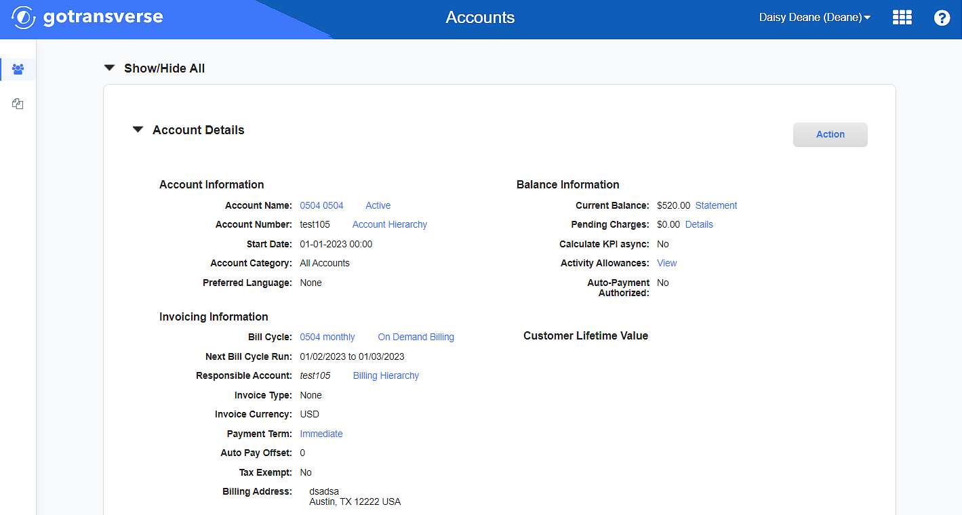The width and height of the screenshot is (962, 515).
Task: Select pending charges $0.00 value
Action: pos(668,224)
